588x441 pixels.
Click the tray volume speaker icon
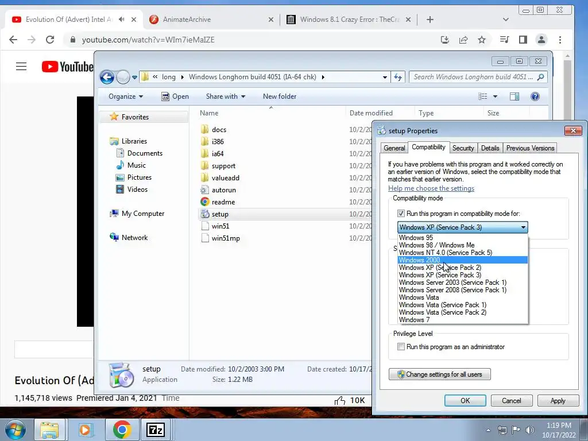[x=530, y=430]
